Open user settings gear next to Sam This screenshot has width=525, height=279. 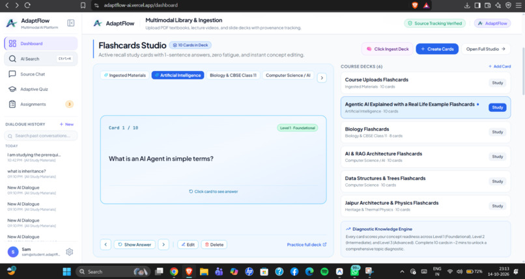click(69, 252)
